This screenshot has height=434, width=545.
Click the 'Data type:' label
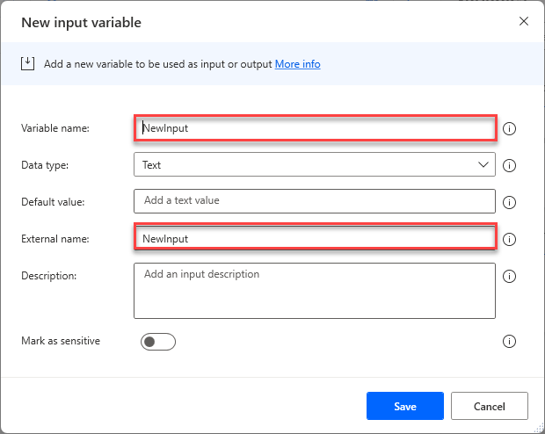(45, 165)
